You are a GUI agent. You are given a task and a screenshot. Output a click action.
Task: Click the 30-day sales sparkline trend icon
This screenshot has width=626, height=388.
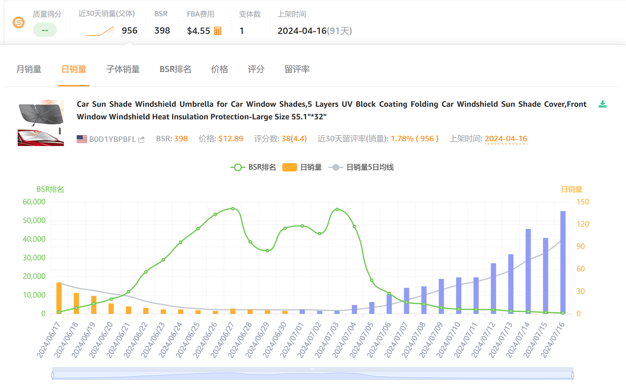coord(100,31)
